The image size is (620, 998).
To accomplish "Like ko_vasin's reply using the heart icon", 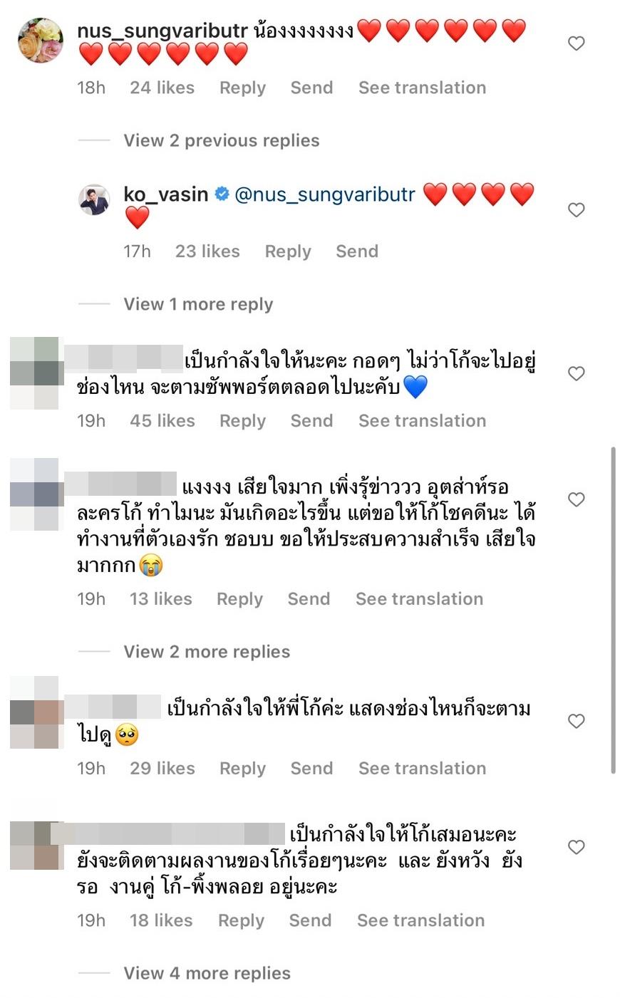I will pyautogui.click(x=577, y=209).
